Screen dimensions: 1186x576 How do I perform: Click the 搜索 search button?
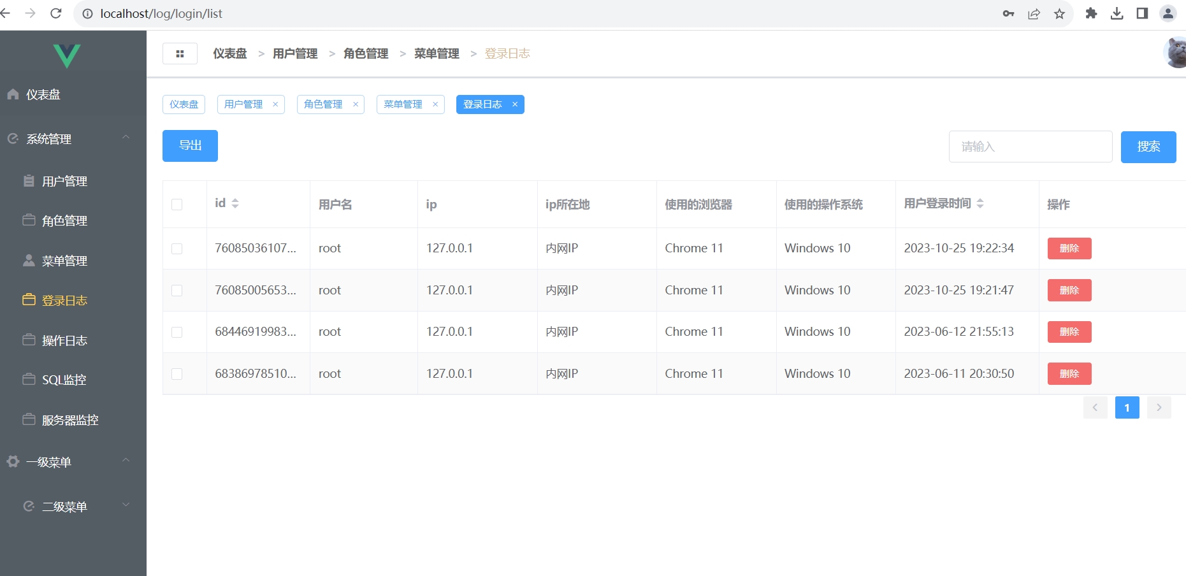point(1148,147)
